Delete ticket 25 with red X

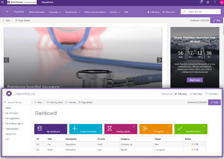point(195,144)
